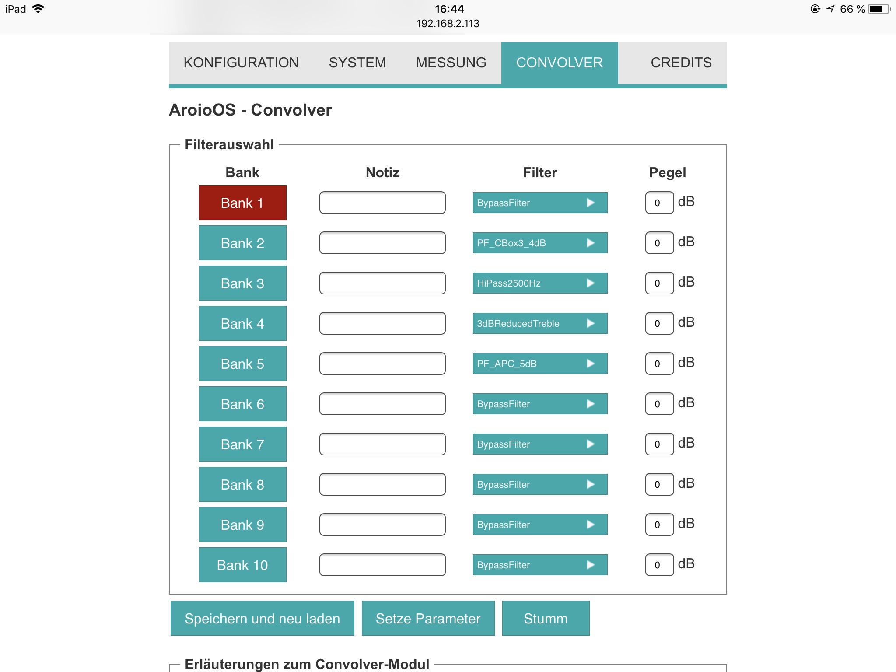The width and height of the screenshot is (896, 672).
Task: Open the filter dropdown for Bank 10
Action: [540, 565]
